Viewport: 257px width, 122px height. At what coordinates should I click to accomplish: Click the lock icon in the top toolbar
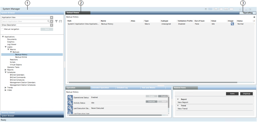(x=240, y=9)
